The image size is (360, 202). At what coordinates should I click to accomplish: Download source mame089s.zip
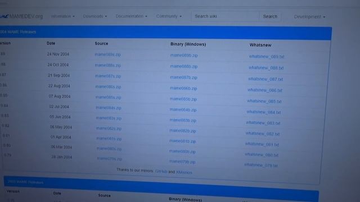[107, 54]
